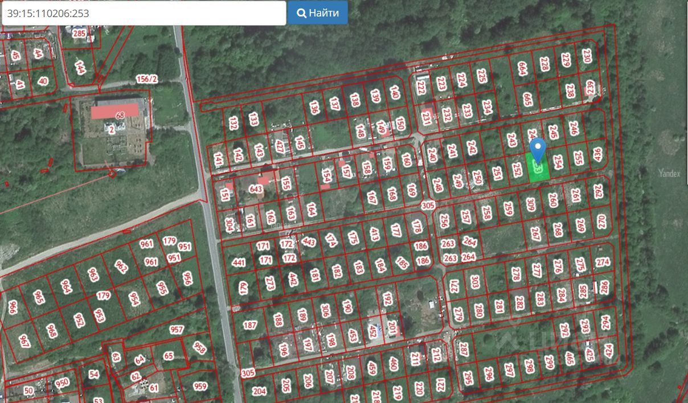Select parcel number 664
Screen dimensions: 688x403
[x=522, y=69]
